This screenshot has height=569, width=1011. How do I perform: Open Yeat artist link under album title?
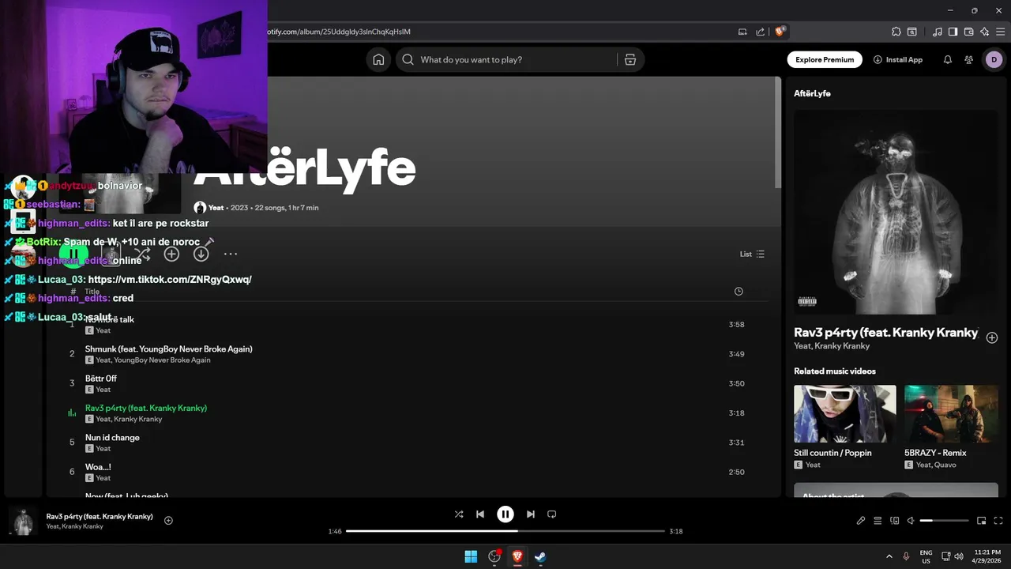click(x=216, y=208)
